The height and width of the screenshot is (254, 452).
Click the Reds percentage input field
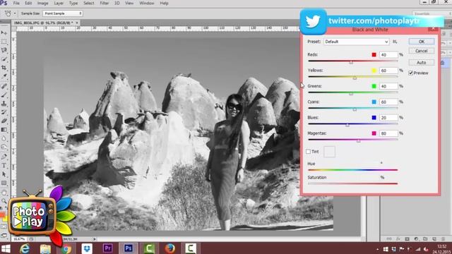(388, 55)
